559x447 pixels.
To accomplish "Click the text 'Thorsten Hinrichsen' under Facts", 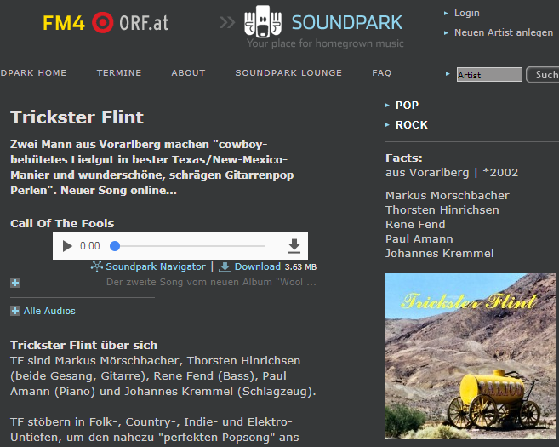I will pos(442,209).
